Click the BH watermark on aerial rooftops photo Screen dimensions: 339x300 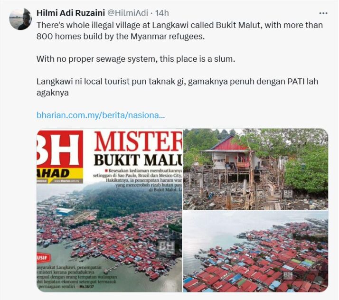[x=288, y=275]
